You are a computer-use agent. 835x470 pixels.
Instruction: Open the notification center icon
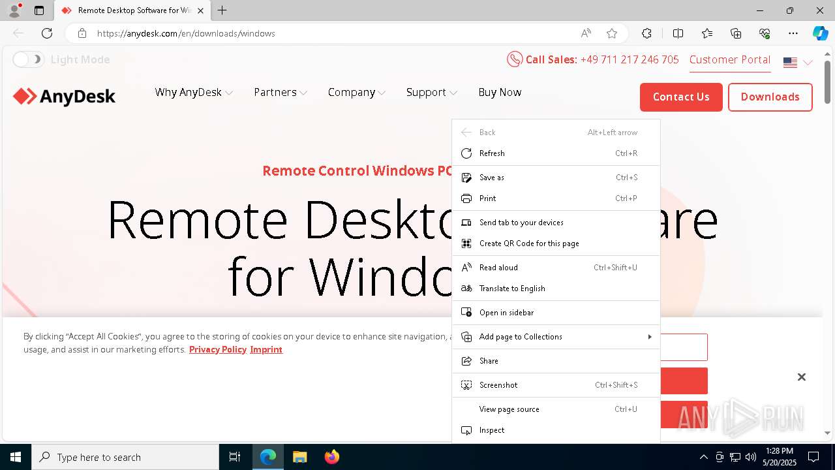pos(813,457)
